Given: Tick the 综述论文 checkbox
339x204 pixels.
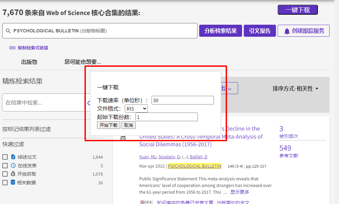Looking at the screenshot, I should [5, 157].
